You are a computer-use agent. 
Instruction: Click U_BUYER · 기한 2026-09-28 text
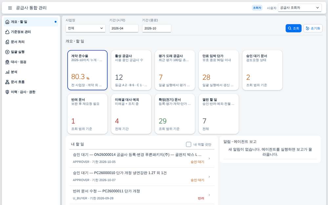[x=93, y=198]
